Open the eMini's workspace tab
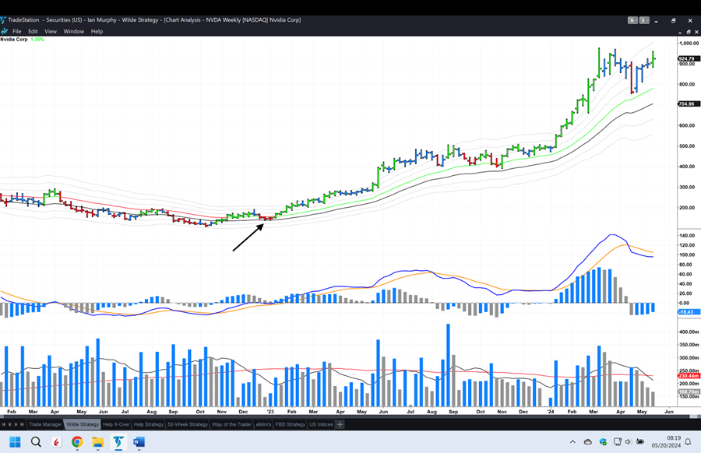 pyautogui.click(x=264, y=424)
